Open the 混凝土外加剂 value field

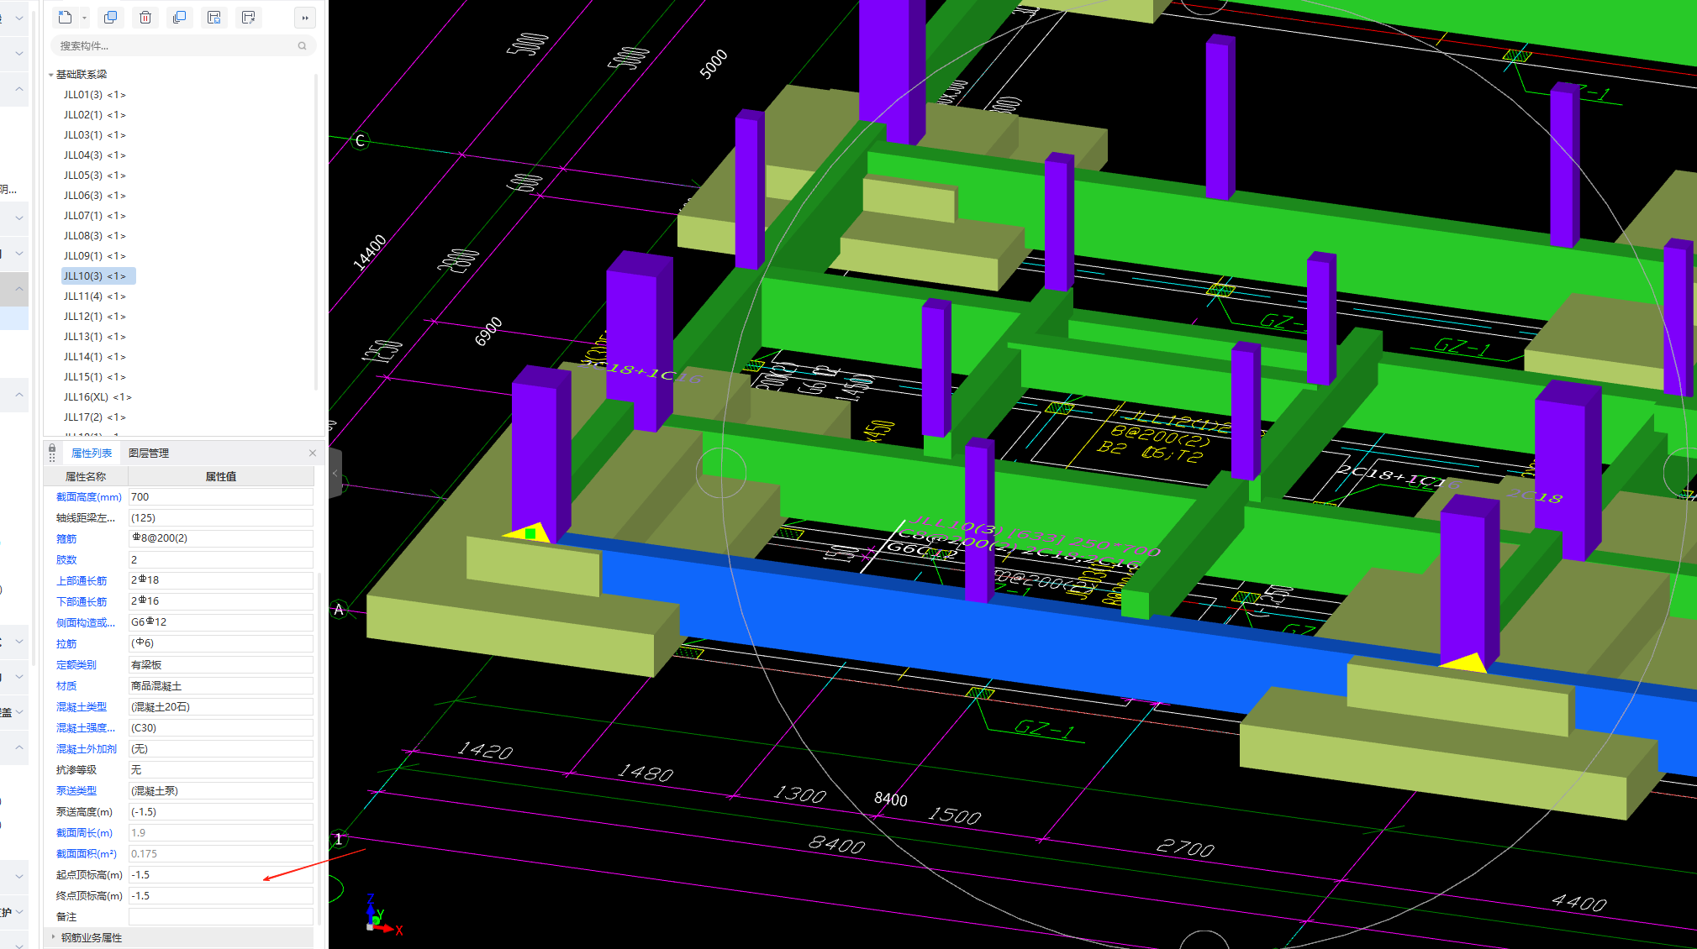point(221,749)
